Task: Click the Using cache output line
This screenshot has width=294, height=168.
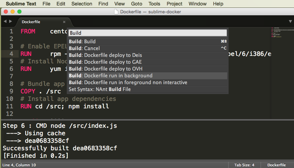Action: pos(36,133)
